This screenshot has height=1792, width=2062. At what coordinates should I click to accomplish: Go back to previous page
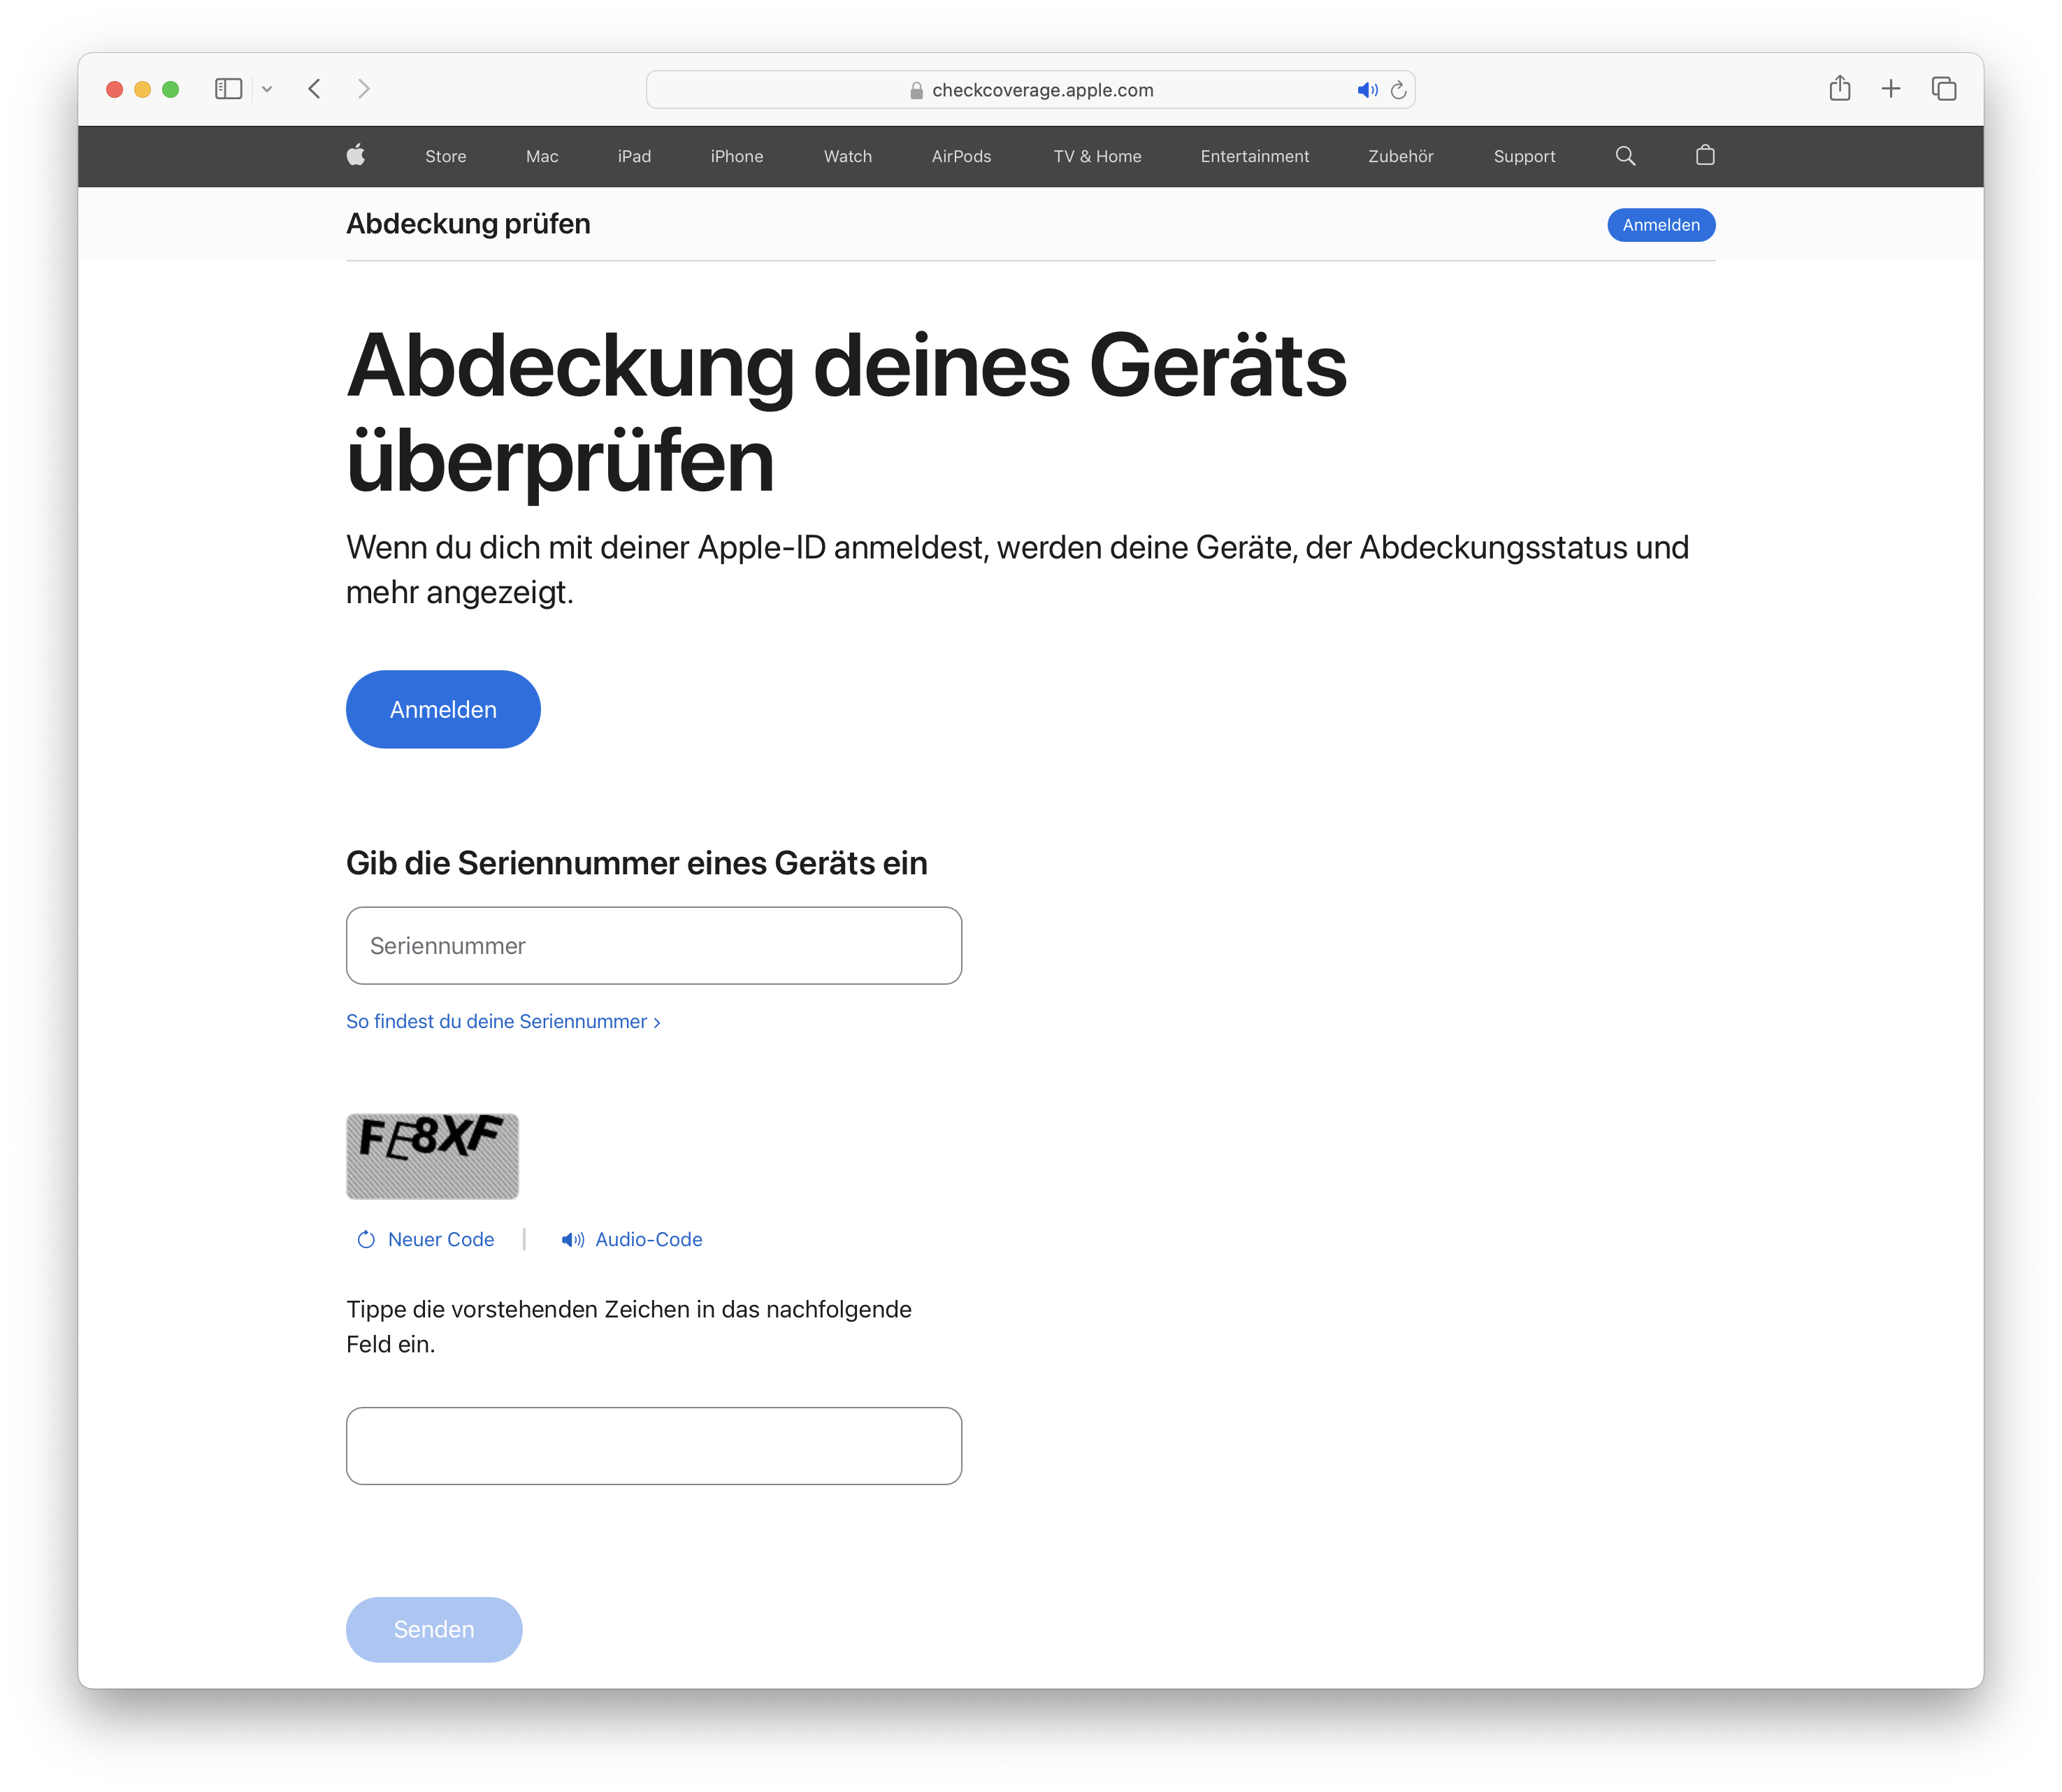point(314,89)
